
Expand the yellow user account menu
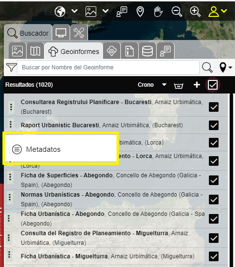218,12
